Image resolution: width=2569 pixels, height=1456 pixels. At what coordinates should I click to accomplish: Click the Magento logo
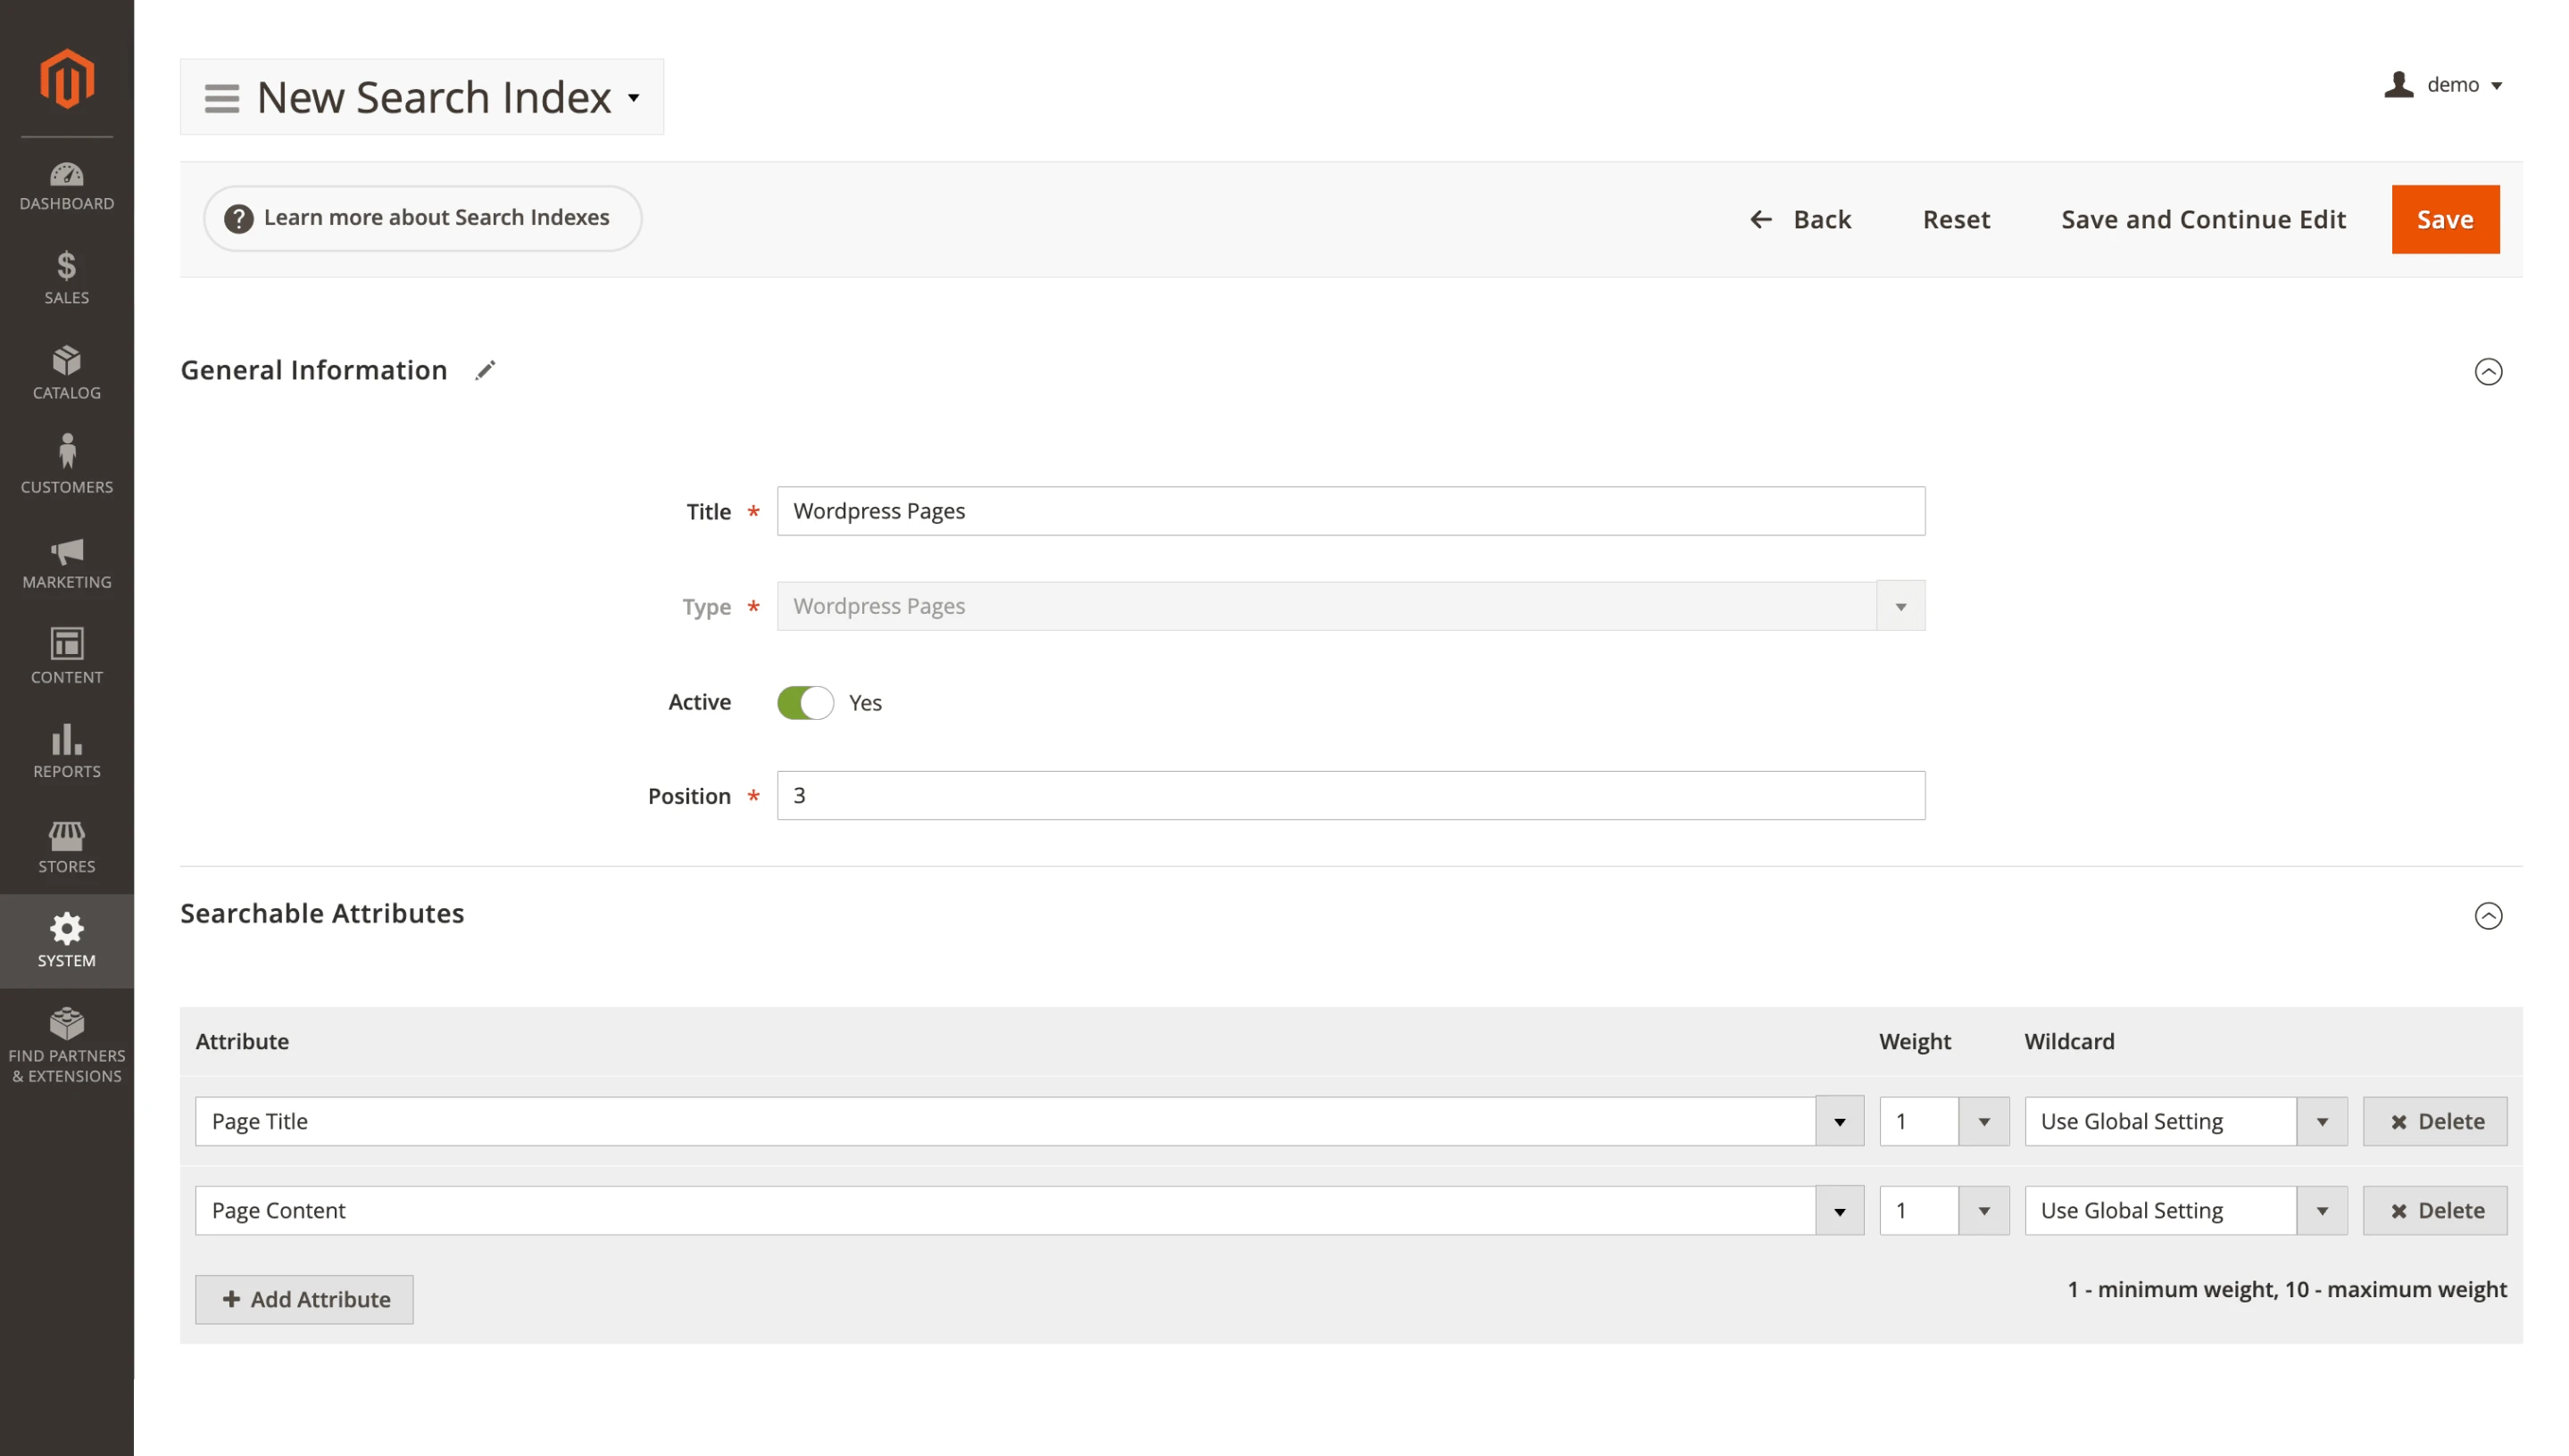coord(66,78)
